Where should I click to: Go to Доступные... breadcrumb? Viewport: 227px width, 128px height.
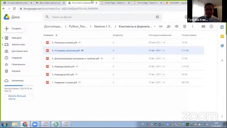53,27
